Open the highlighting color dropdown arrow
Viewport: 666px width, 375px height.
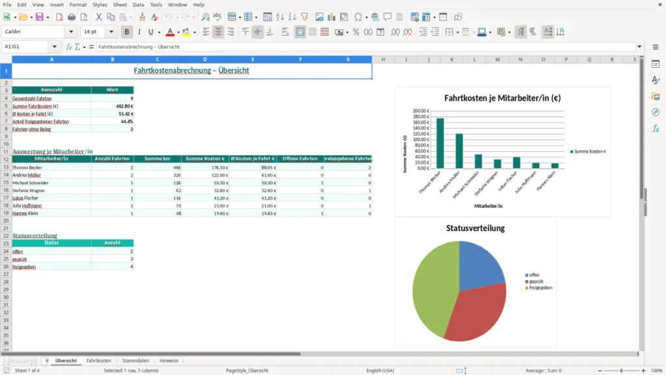[x=194, y=33]
